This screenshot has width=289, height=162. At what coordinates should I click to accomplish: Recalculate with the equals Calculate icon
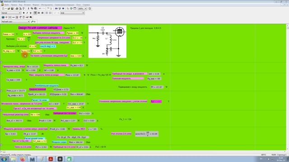(x=63, y=9)
